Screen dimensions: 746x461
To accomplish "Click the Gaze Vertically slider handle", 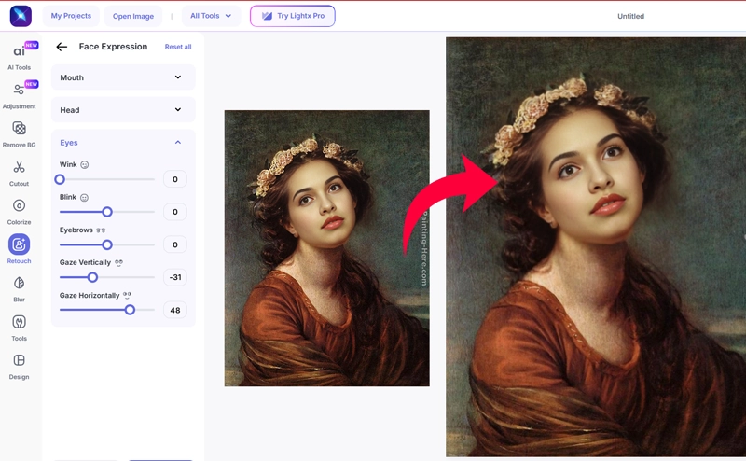I will click(92, 277).
